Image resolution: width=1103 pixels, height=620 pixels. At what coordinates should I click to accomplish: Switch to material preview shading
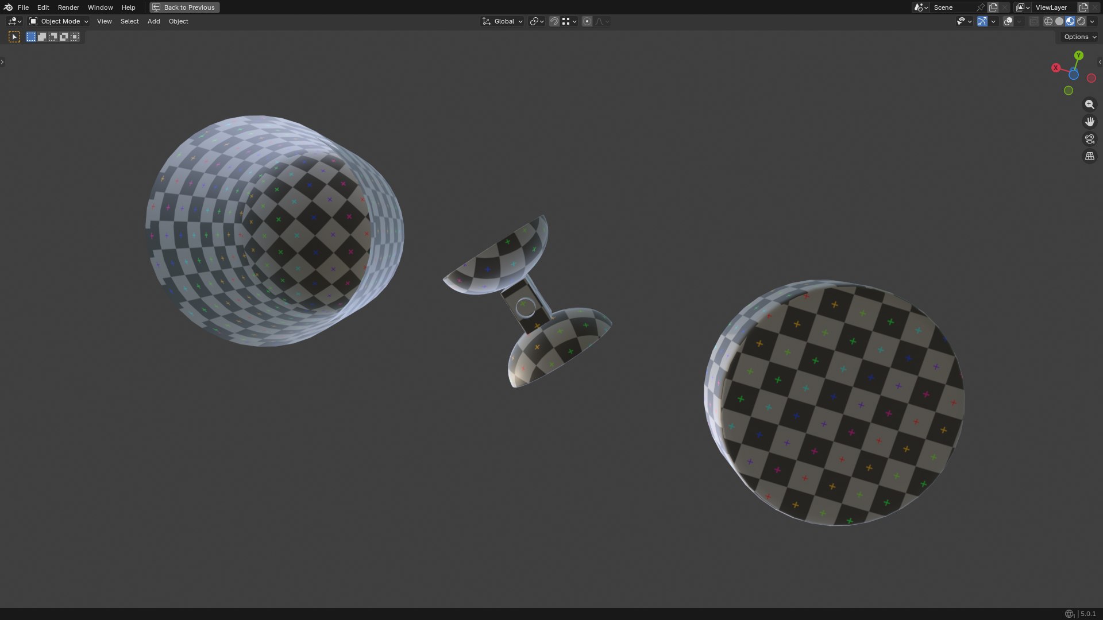tap(1070, 21)
